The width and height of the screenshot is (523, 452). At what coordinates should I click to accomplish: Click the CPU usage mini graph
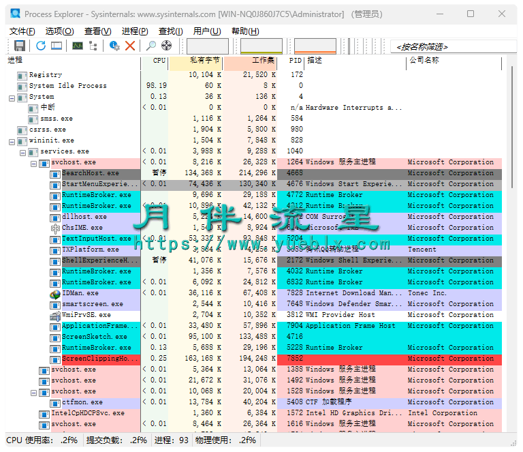[x=208, y=46]
